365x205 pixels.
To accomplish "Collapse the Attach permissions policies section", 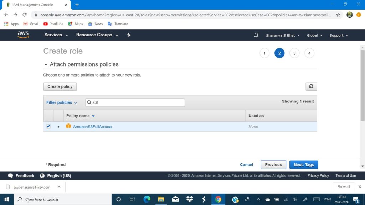I will click(x=46, y=65).
